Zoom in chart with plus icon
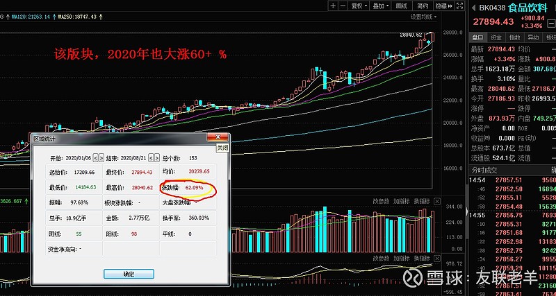 pos(333,6)
